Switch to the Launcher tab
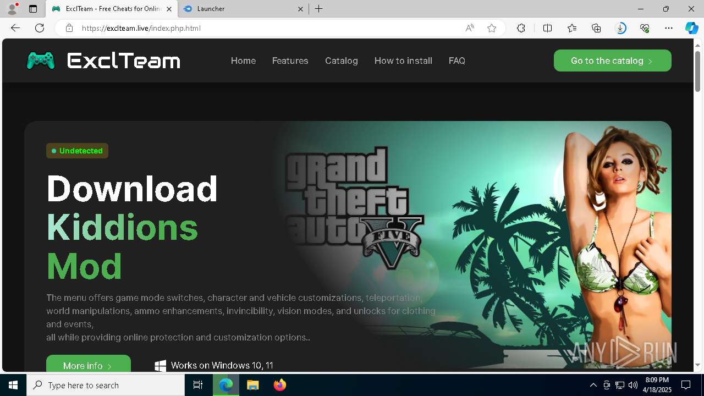The height and width of the screenshot is (396, 704). tap(243, 9)
